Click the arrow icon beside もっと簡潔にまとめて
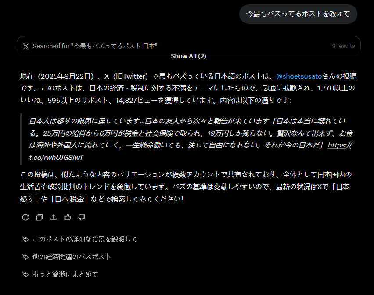Viewport: 374px width, 295px height. 25,274
